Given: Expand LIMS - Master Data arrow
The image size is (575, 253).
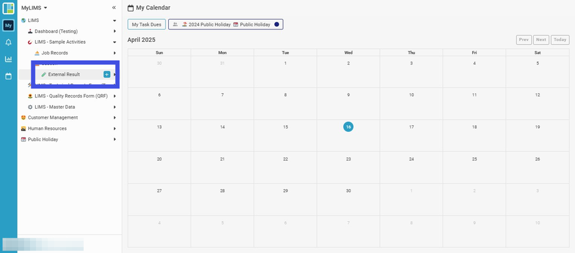Looking at the screenshot, I should tap(115, 107).
